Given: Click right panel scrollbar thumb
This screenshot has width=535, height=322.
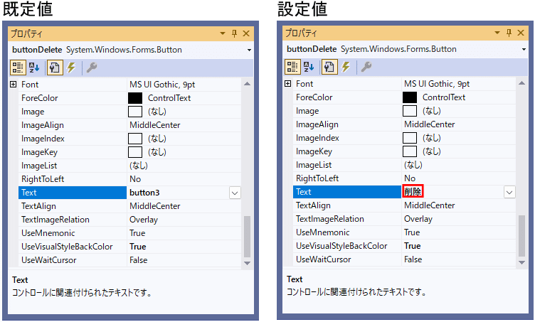Looking at the screenshot, I should [521, 236].
